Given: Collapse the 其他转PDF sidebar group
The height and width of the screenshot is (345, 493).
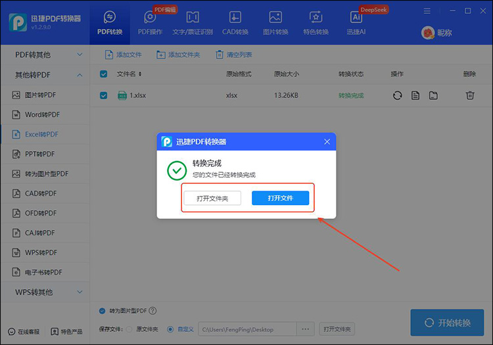Looking at the screenshot, I should click(x=45, y=75).
